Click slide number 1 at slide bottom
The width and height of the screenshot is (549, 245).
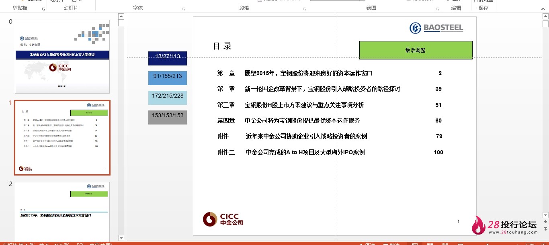tap(459, 222)
